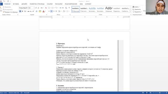The width and height of the screenshot is (168, 94).
Task: Open the Рассылки (Mailings) tab
Action: pos(59,4)
